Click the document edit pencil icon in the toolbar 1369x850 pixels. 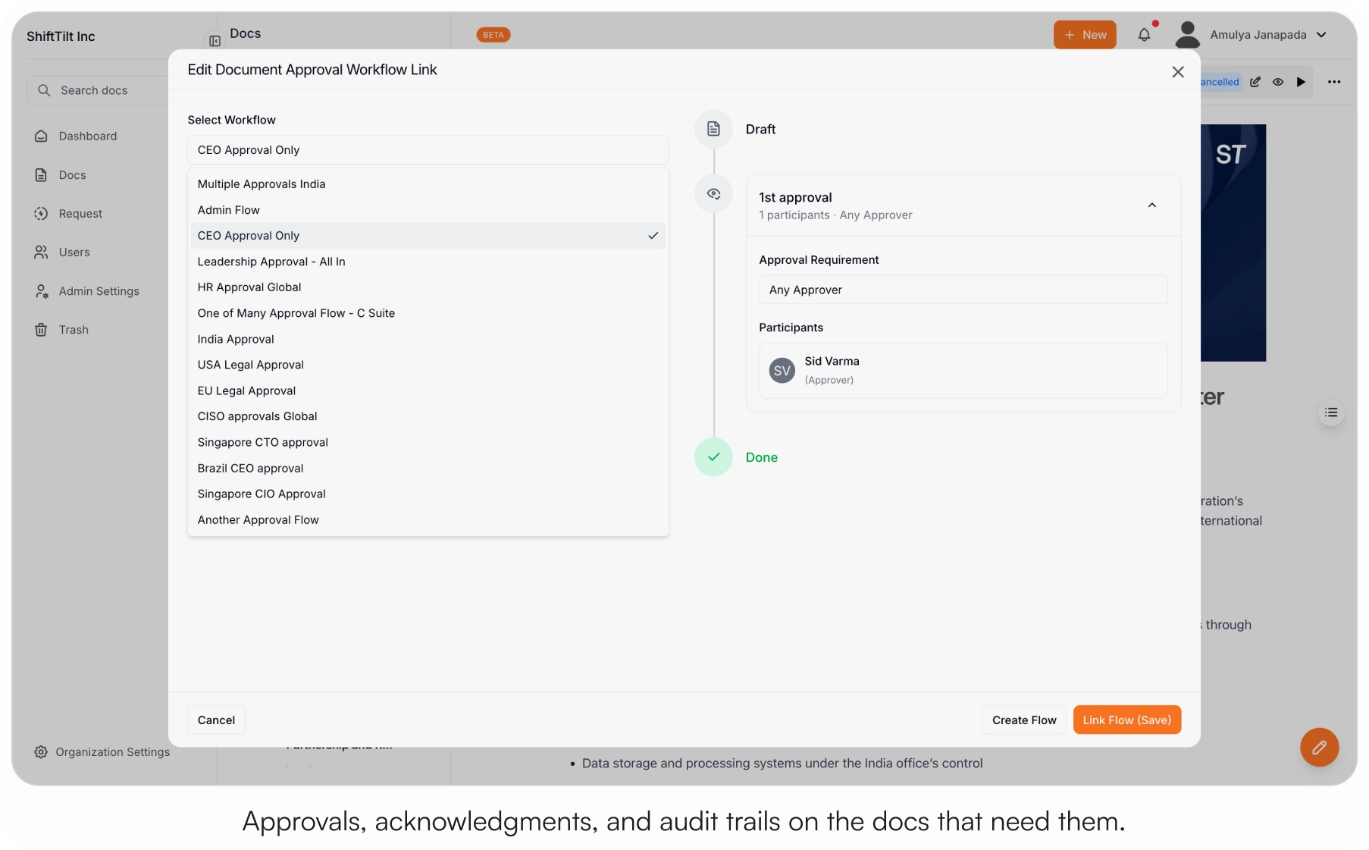coord(1255,82)
